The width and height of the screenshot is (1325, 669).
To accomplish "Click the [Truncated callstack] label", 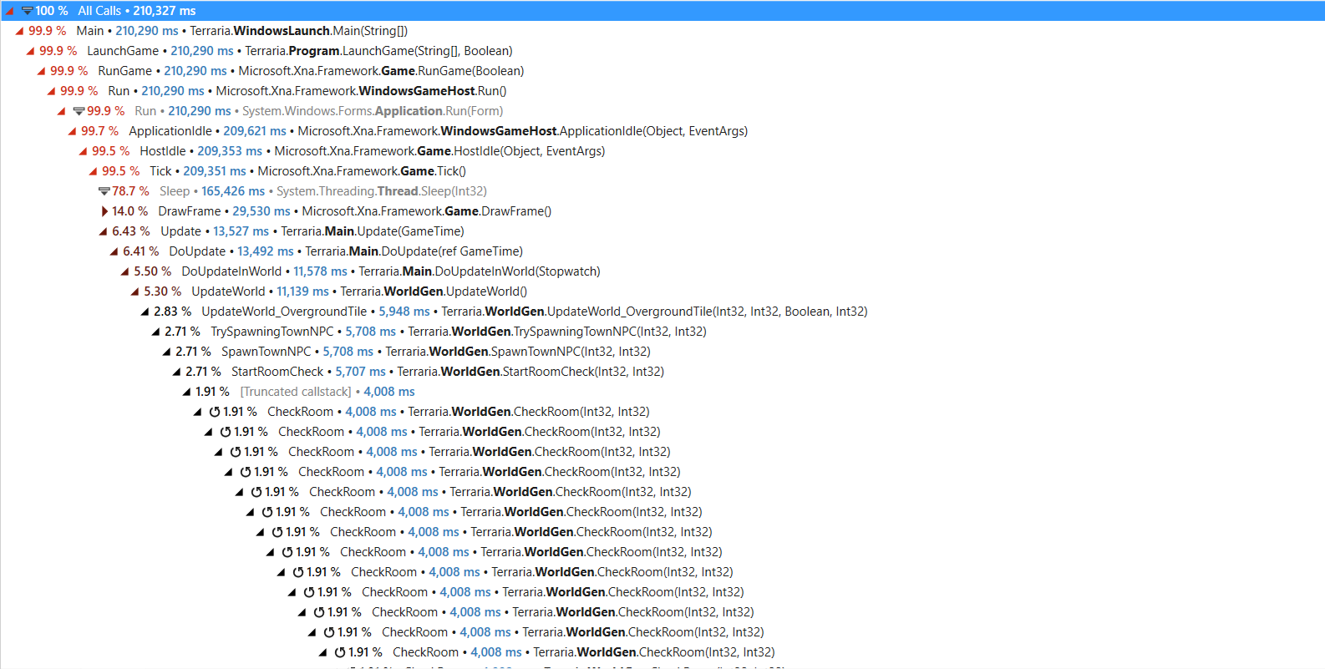I will (x=296, y=392).
